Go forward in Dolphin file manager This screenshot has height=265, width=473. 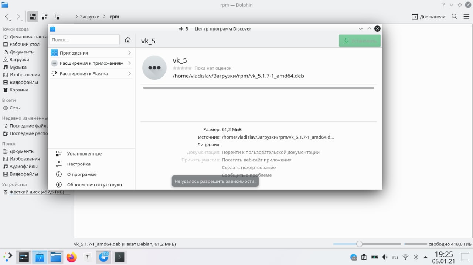18,17
